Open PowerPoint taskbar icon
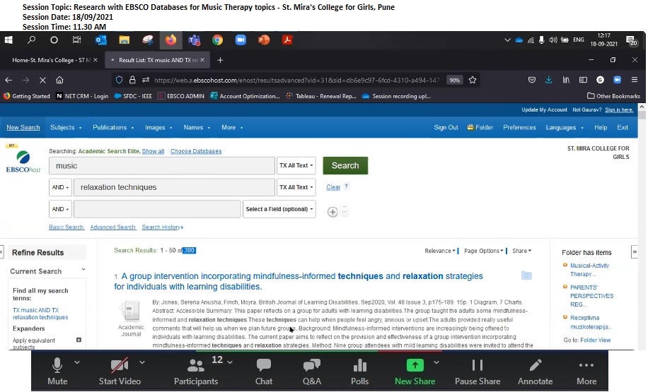 (x=264, y=40)
